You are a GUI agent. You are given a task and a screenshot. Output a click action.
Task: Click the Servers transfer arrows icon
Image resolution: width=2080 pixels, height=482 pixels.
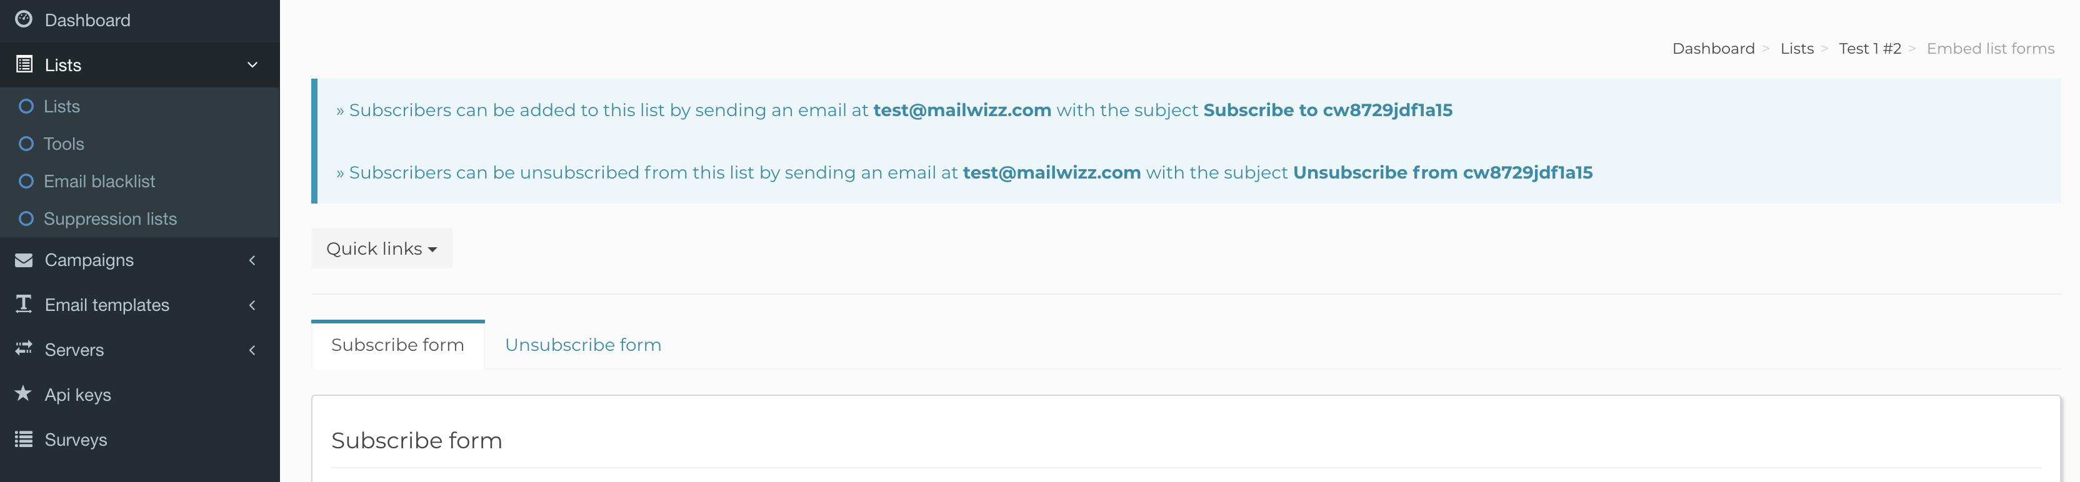tap(24, 348)
